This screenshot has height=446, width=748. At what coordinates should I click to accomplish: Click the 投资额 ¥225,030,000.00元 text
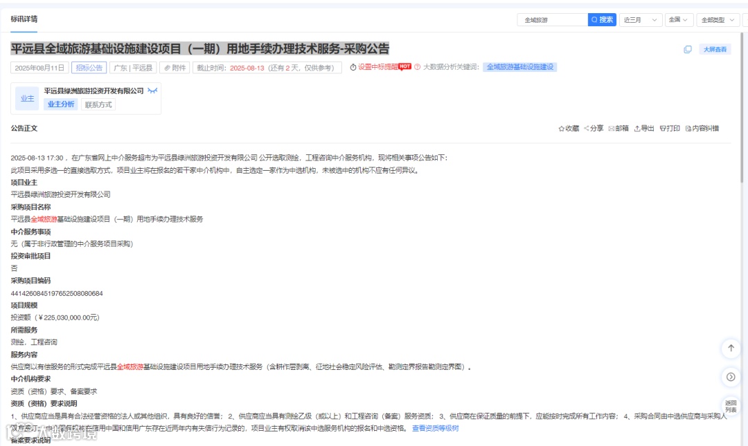click(x=55, y=317)
